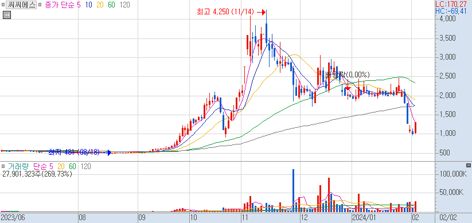Click the 2,500 price axis label
Screen dimensions: 472x223
tap(447, 76)
